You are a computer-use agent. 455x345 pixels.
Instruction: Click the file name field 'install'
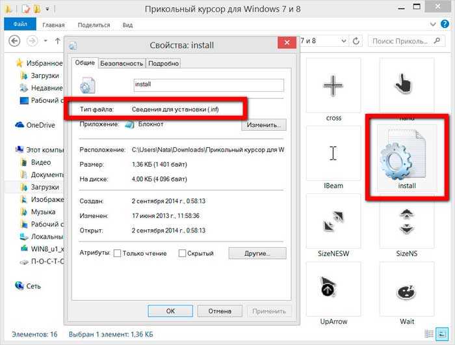208,85
